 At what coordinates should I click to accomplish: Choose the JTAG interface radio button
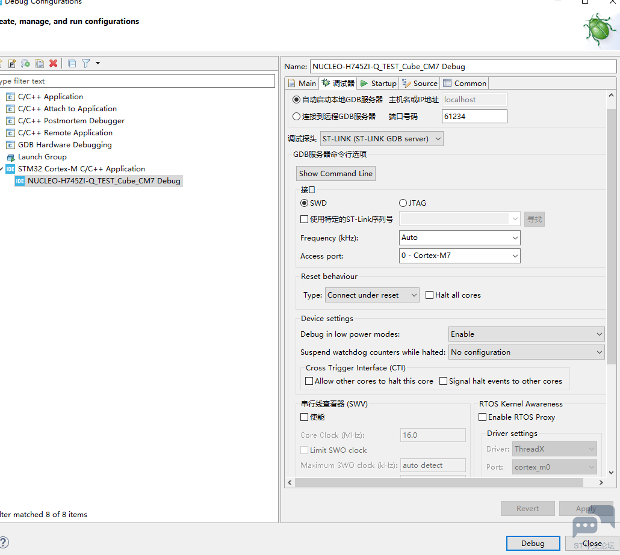coord(403,203)
